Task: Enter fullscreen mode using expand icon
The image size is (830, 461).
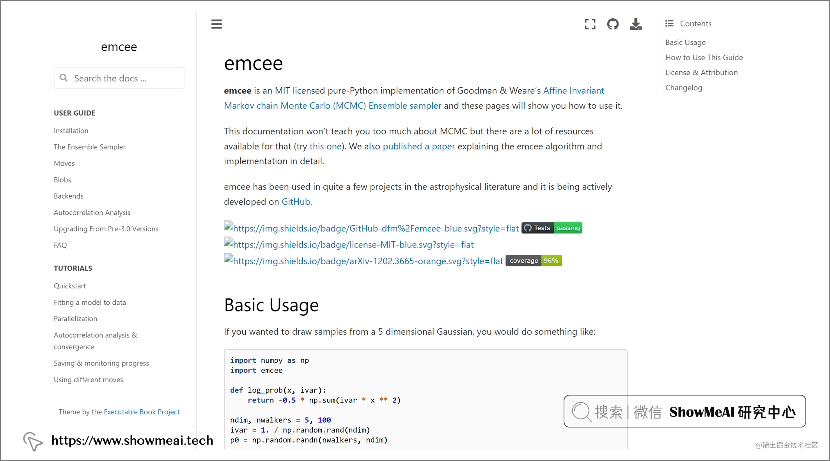Action: (x=590, y=24)
